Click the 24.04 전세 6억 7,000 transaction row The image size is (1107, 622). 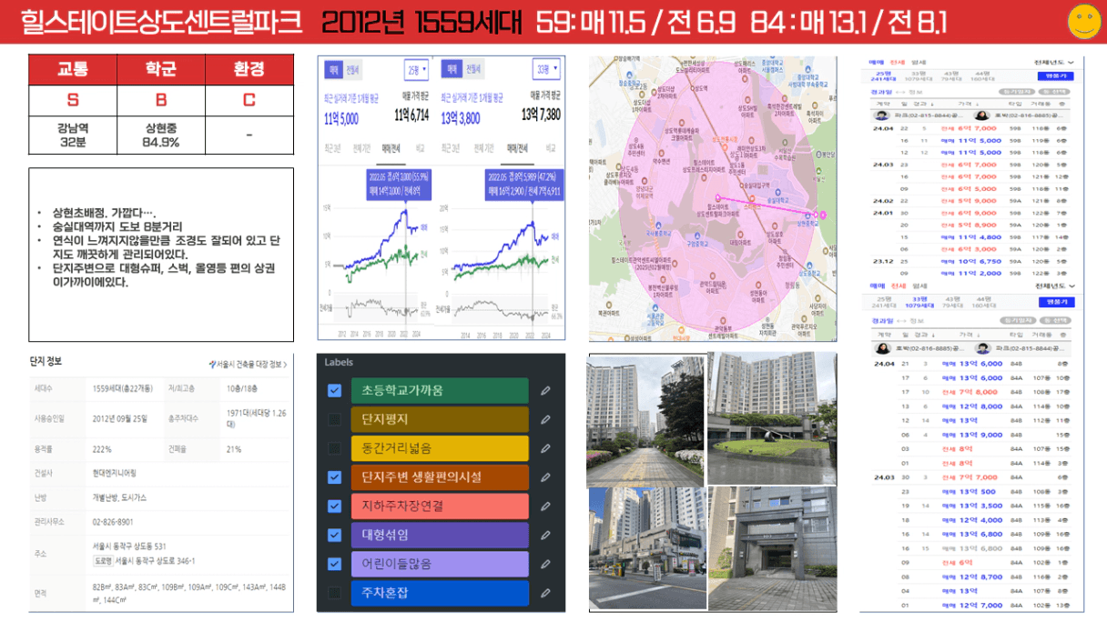coord(969,129)
